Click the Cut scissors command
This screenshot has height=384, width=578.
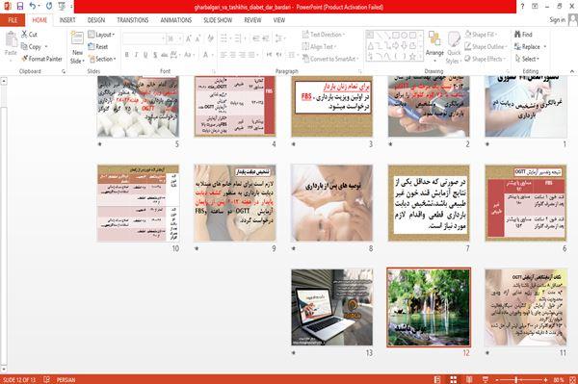pyautogui.click(x=29, y=35)
